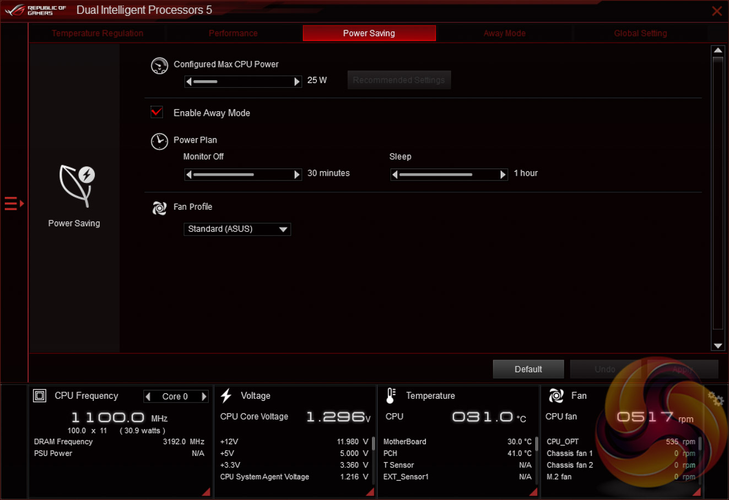Screen dimensions: 729x500
Task: Expand the CPU Frequency panel corner triangle
Action: [206, 491]
